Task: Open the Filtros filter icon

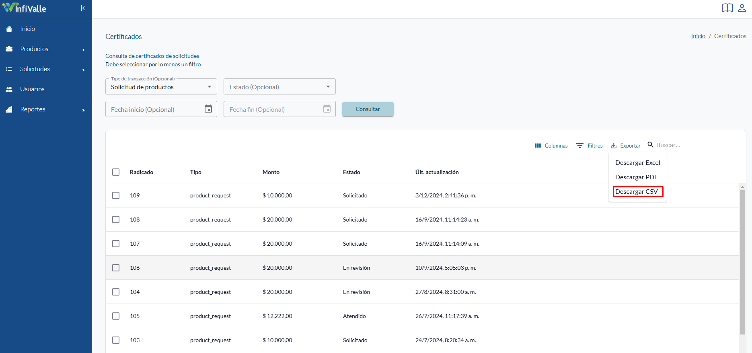Action: point(590,146)
